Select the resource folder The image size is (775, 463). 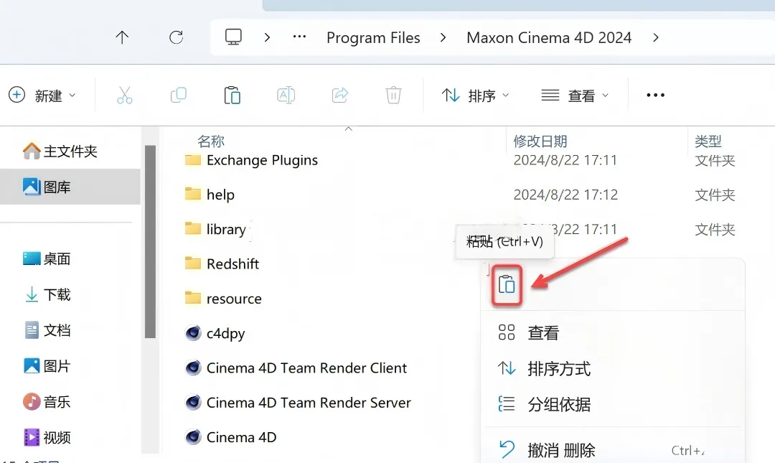234,299
